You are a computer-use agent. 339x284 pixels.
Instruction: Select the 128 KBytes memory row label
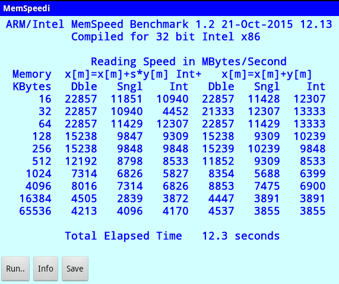[42, 136]
